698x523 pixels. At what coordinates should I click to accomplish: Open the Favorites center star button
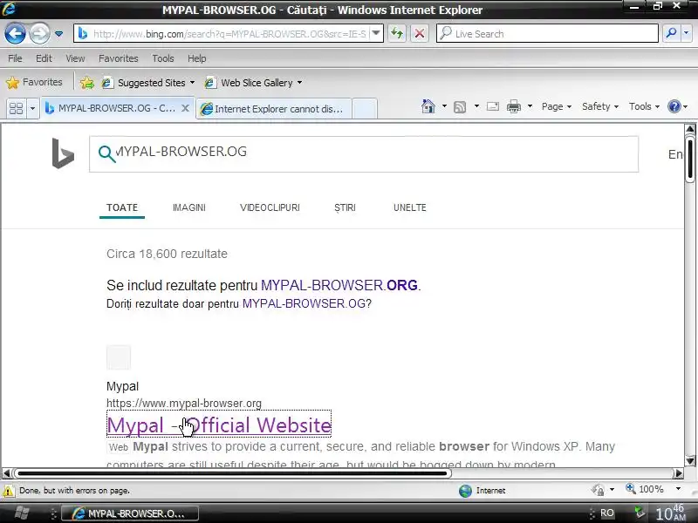coord(34,82)
